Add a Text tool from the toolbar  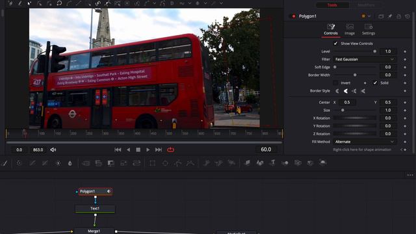click(272, 162)
